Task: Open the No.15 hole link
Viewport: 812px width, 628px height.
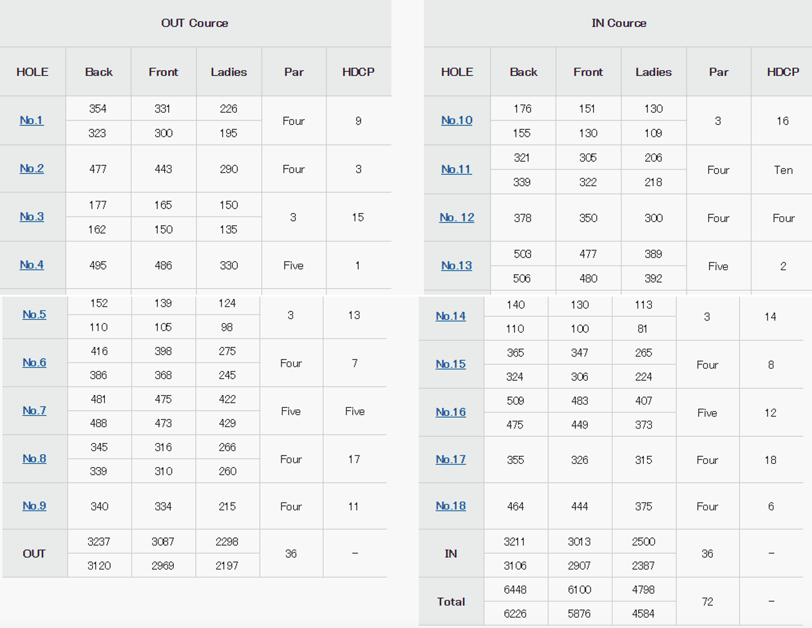Action: [x=451, y=364]
